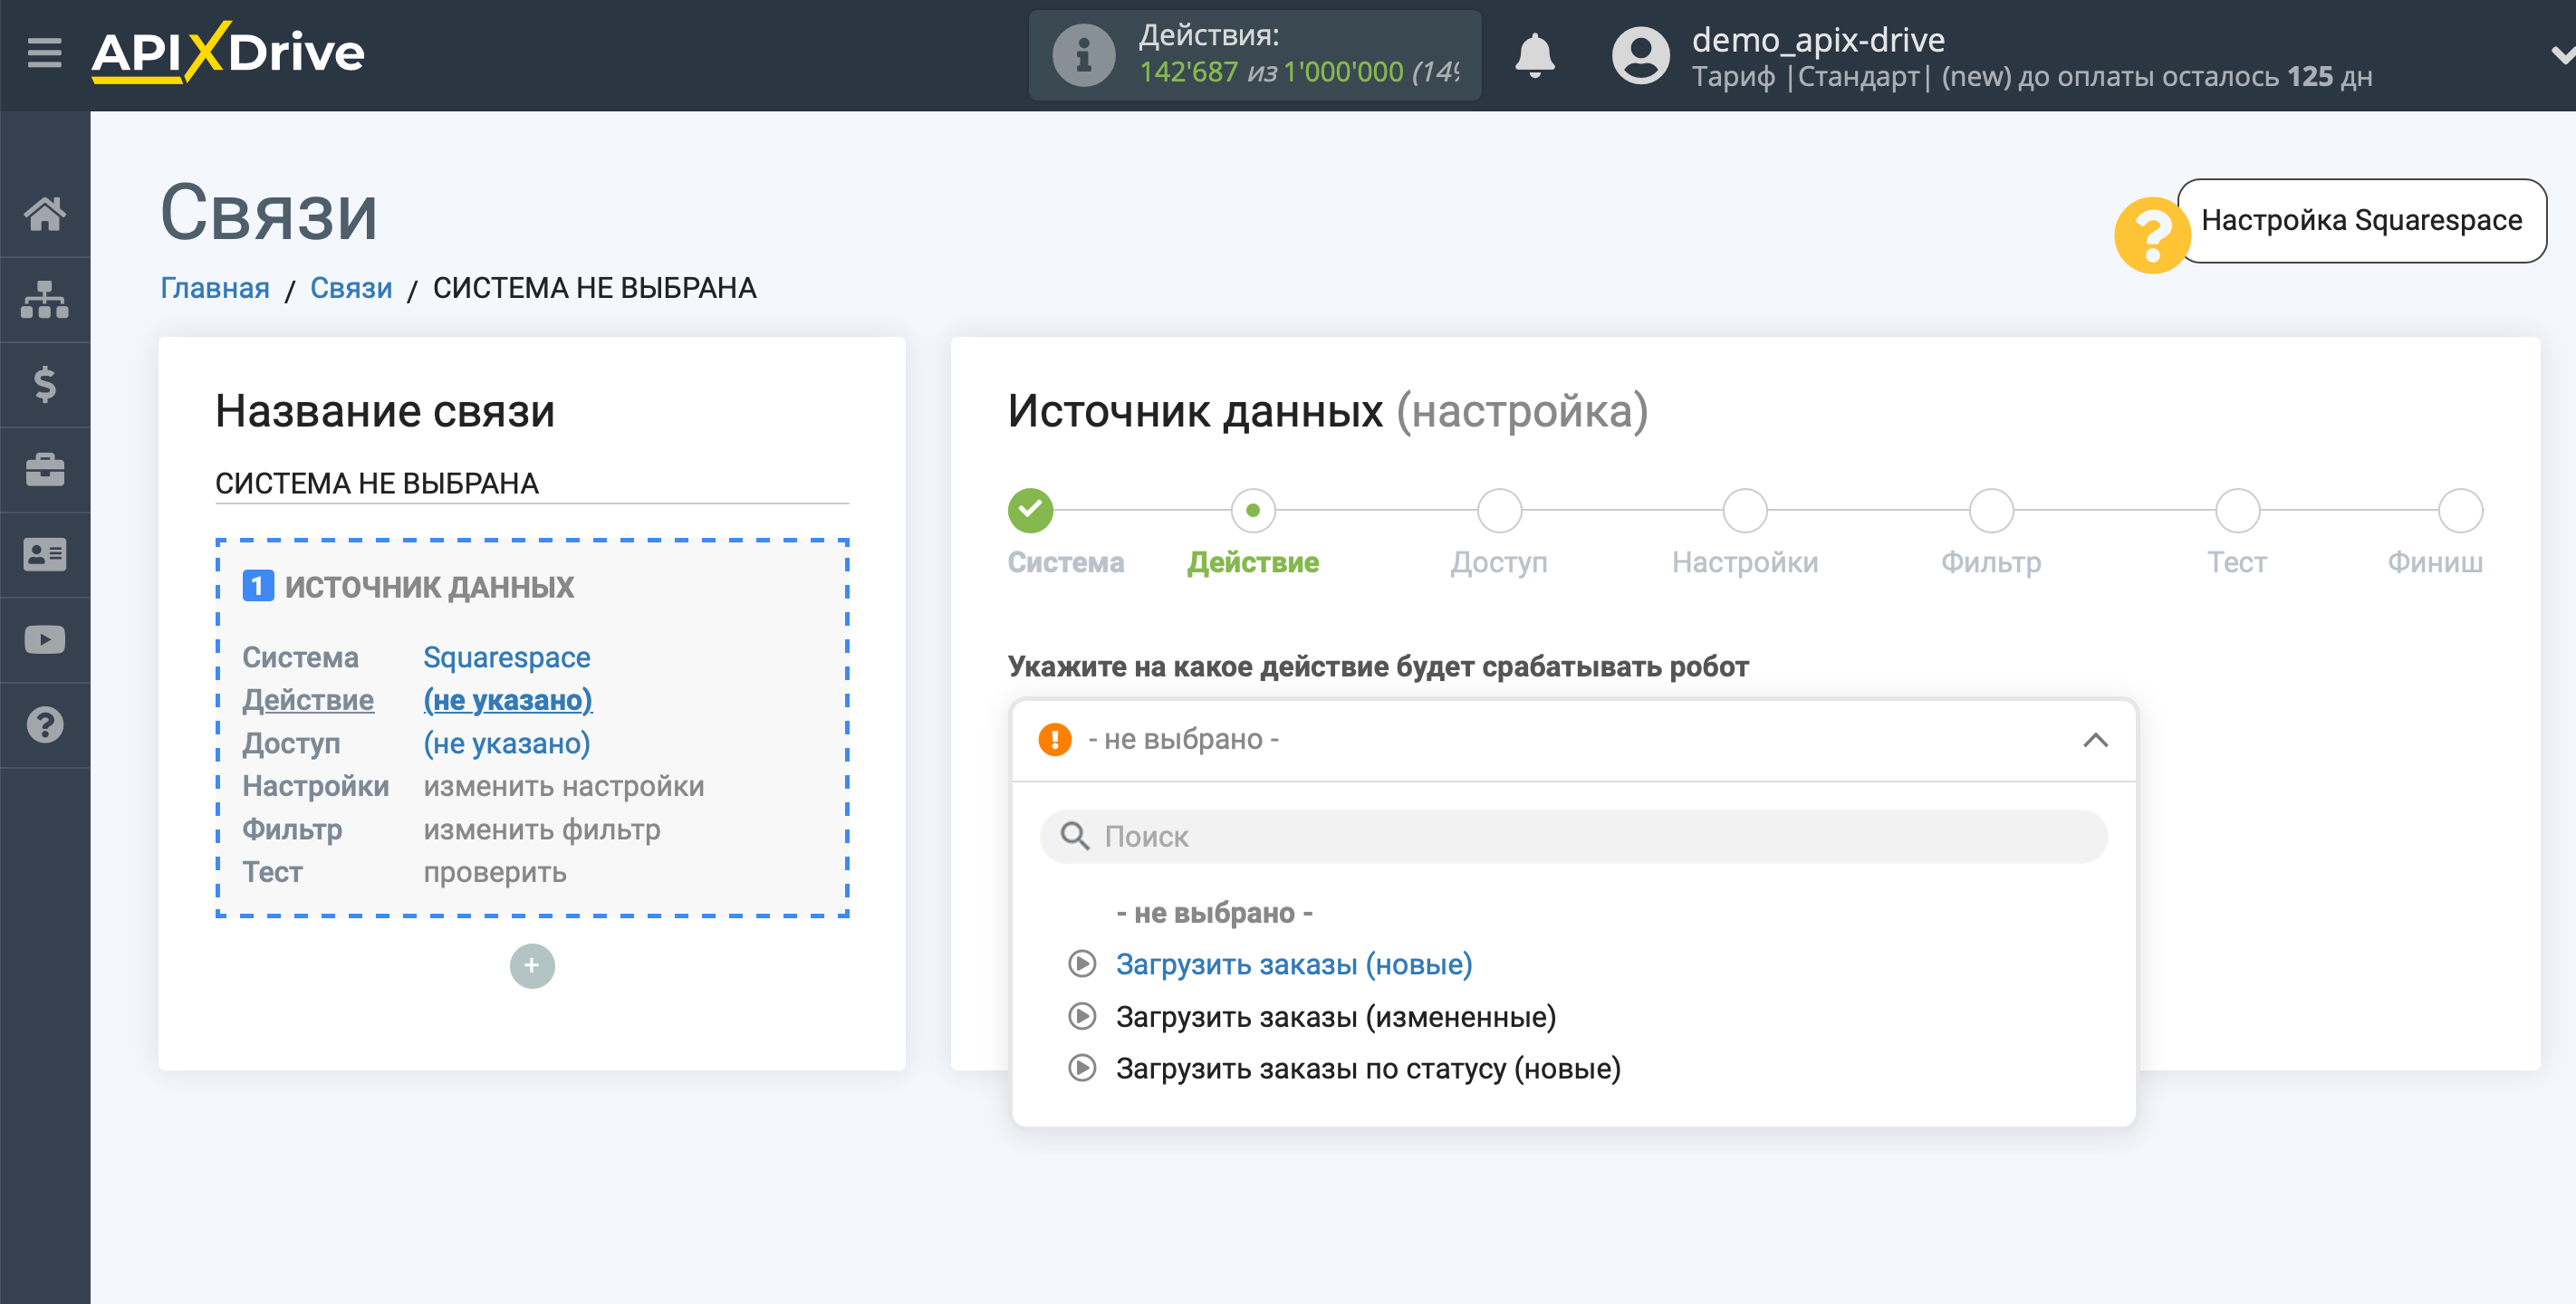Click изменить настройки text

pyautogui.click(x=563, y=786)
